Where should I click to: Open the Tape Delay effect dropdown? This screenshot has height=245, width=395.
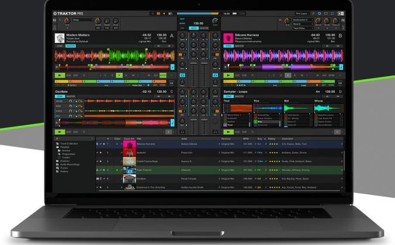pyautogui.click(x=303, y=28)
